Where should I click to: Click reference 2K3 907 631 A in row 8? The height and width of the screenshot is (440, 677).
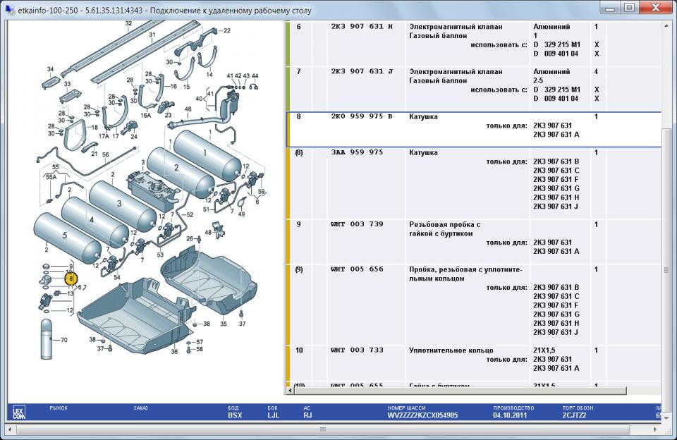556,134
